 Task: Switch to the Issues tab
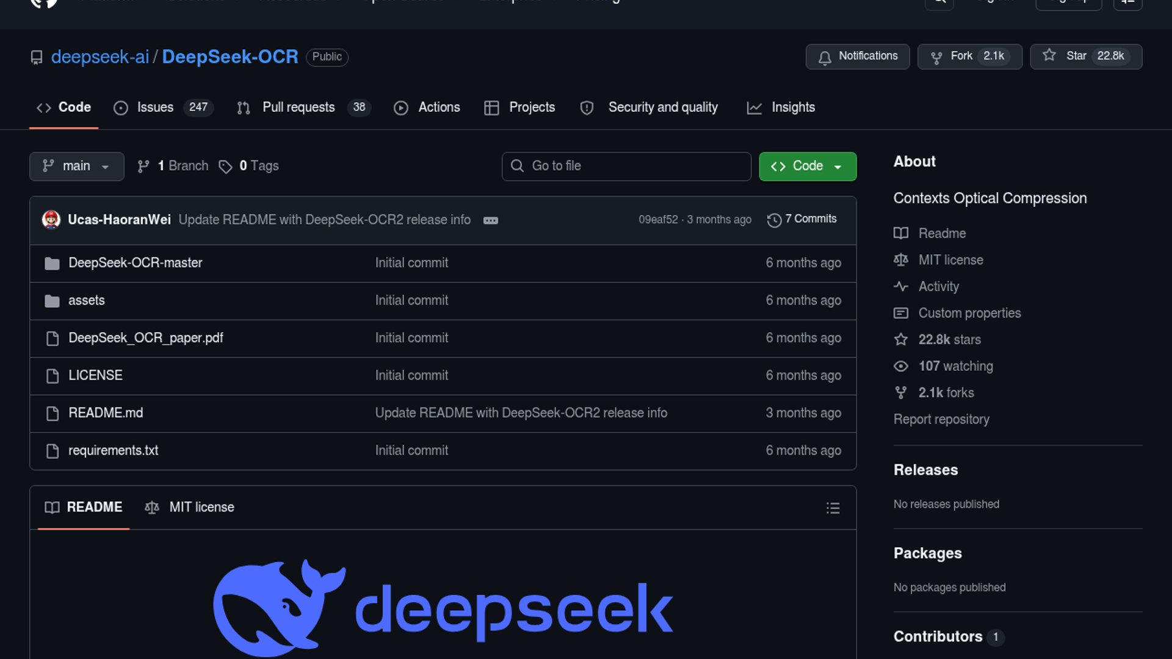[x=155, y=107]
